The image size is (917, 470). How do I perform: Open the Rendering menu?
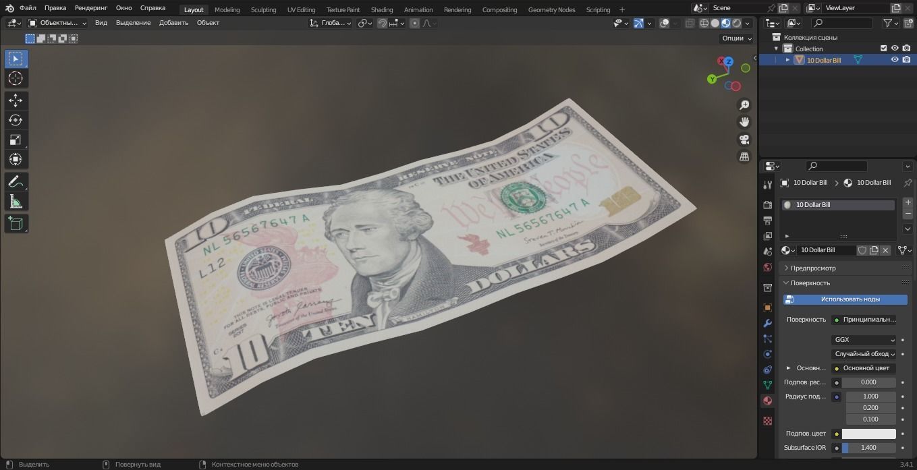(x=91, y=8)
